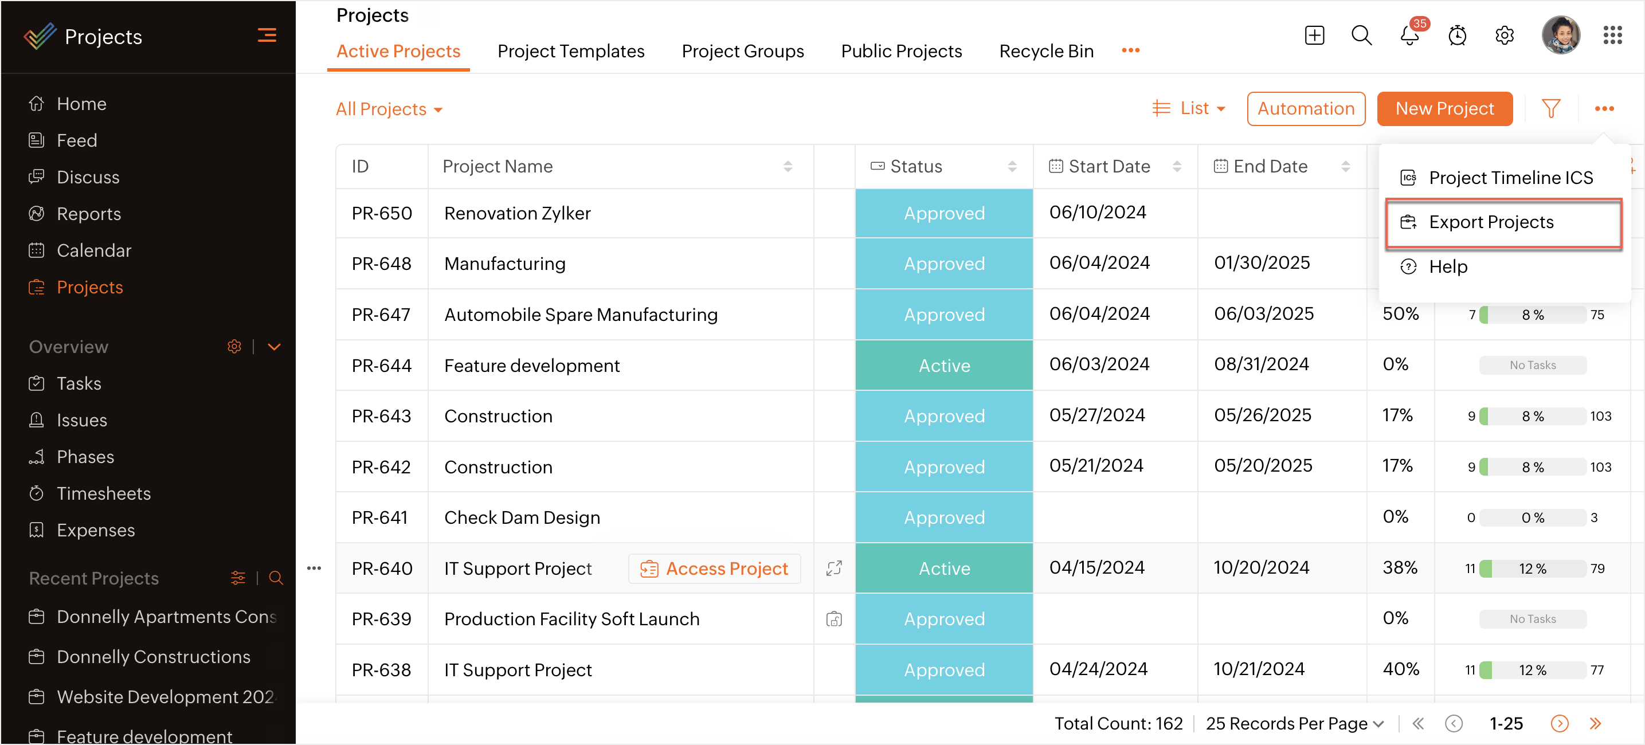
Task: Click the New Project button
Action: coord(1444,108)
